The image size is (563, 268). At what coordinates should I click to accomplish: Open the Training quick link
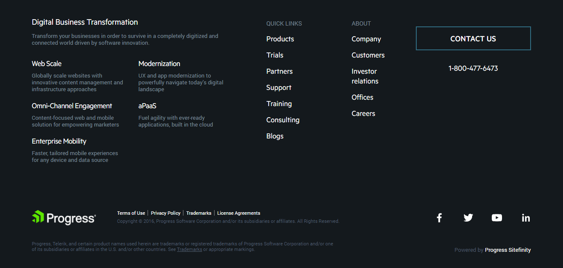[x=279, y=104]
